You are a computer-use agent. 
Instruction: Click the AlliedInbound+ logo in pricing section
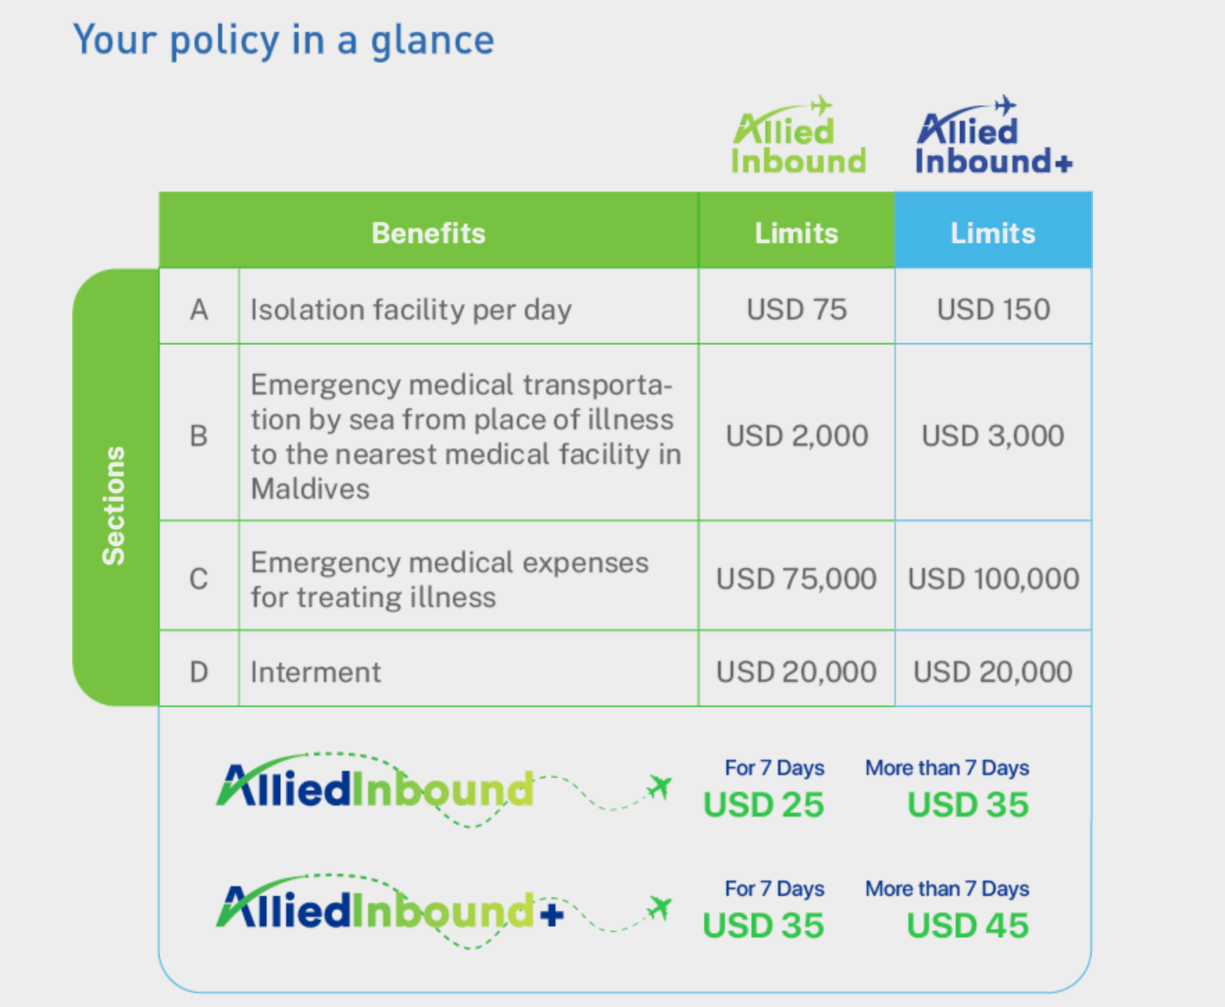point(389,910)
